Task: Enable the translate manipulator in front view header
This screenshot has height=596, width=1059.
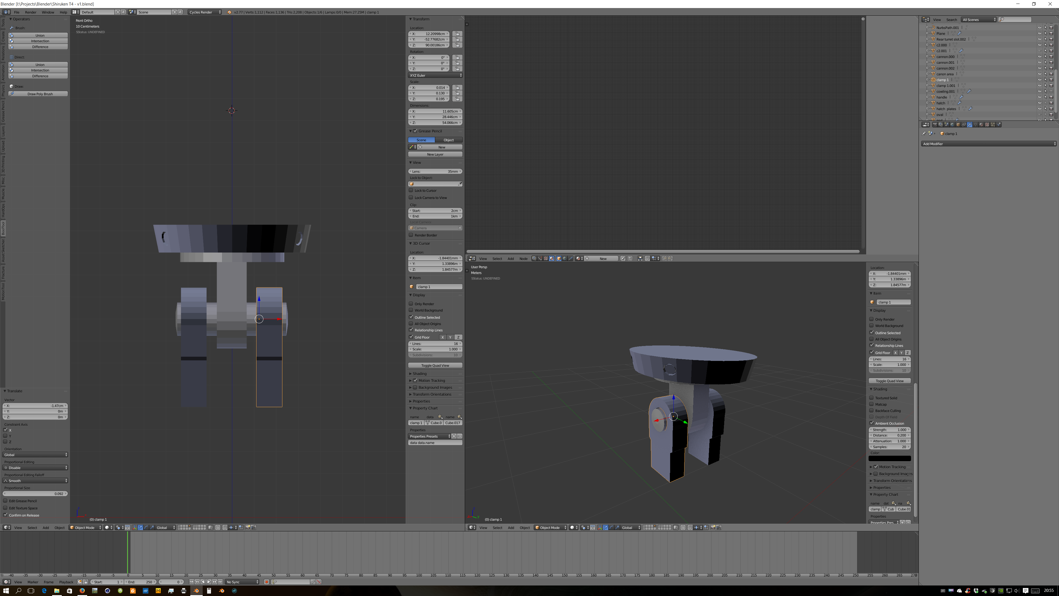Action: (x=140, y=527)
